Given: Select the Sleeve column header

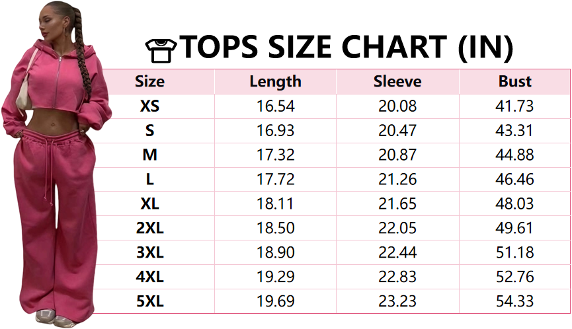Looking at the screenshot, I should (397, 82).
